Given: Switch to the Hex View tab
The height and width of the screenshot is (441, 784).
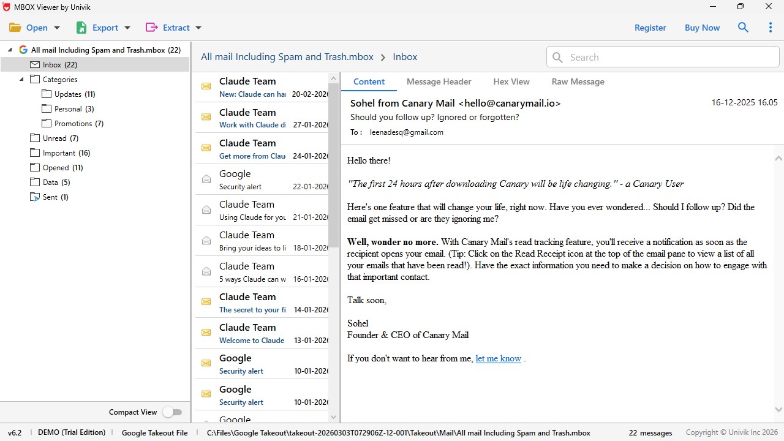Looking at the screenshot, I should pyautogui.click(x=511, y=81).
